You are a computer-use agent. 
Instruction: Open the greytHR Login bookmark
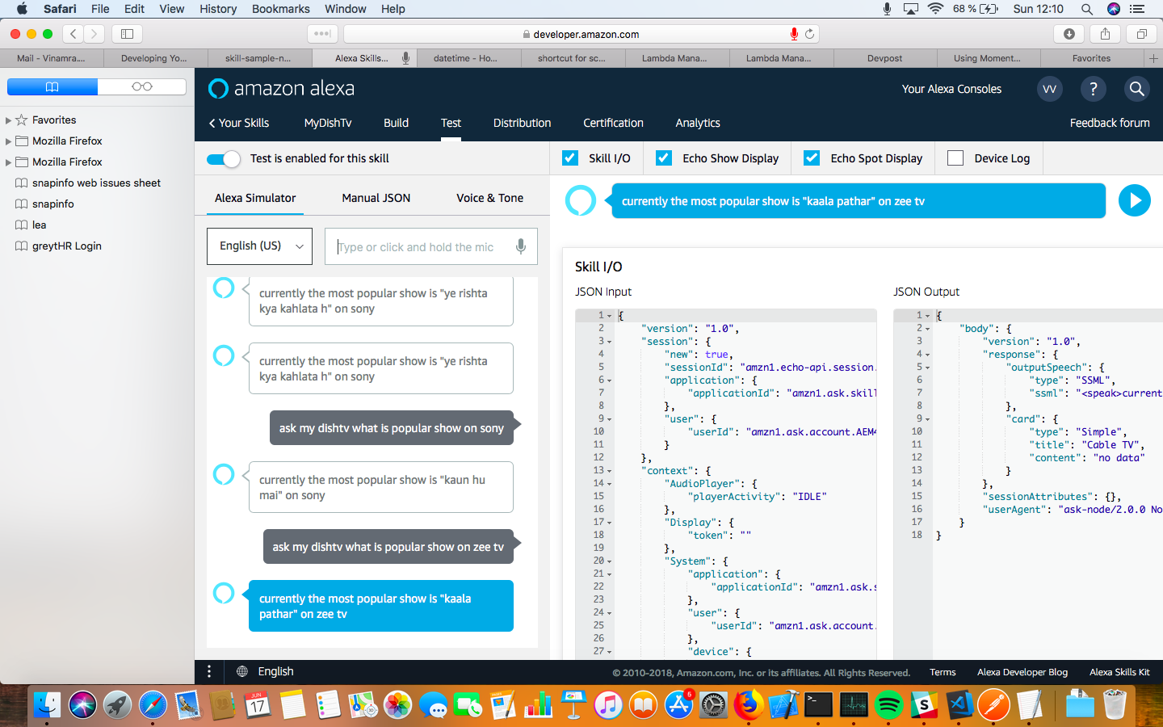(x=66, y=246)
